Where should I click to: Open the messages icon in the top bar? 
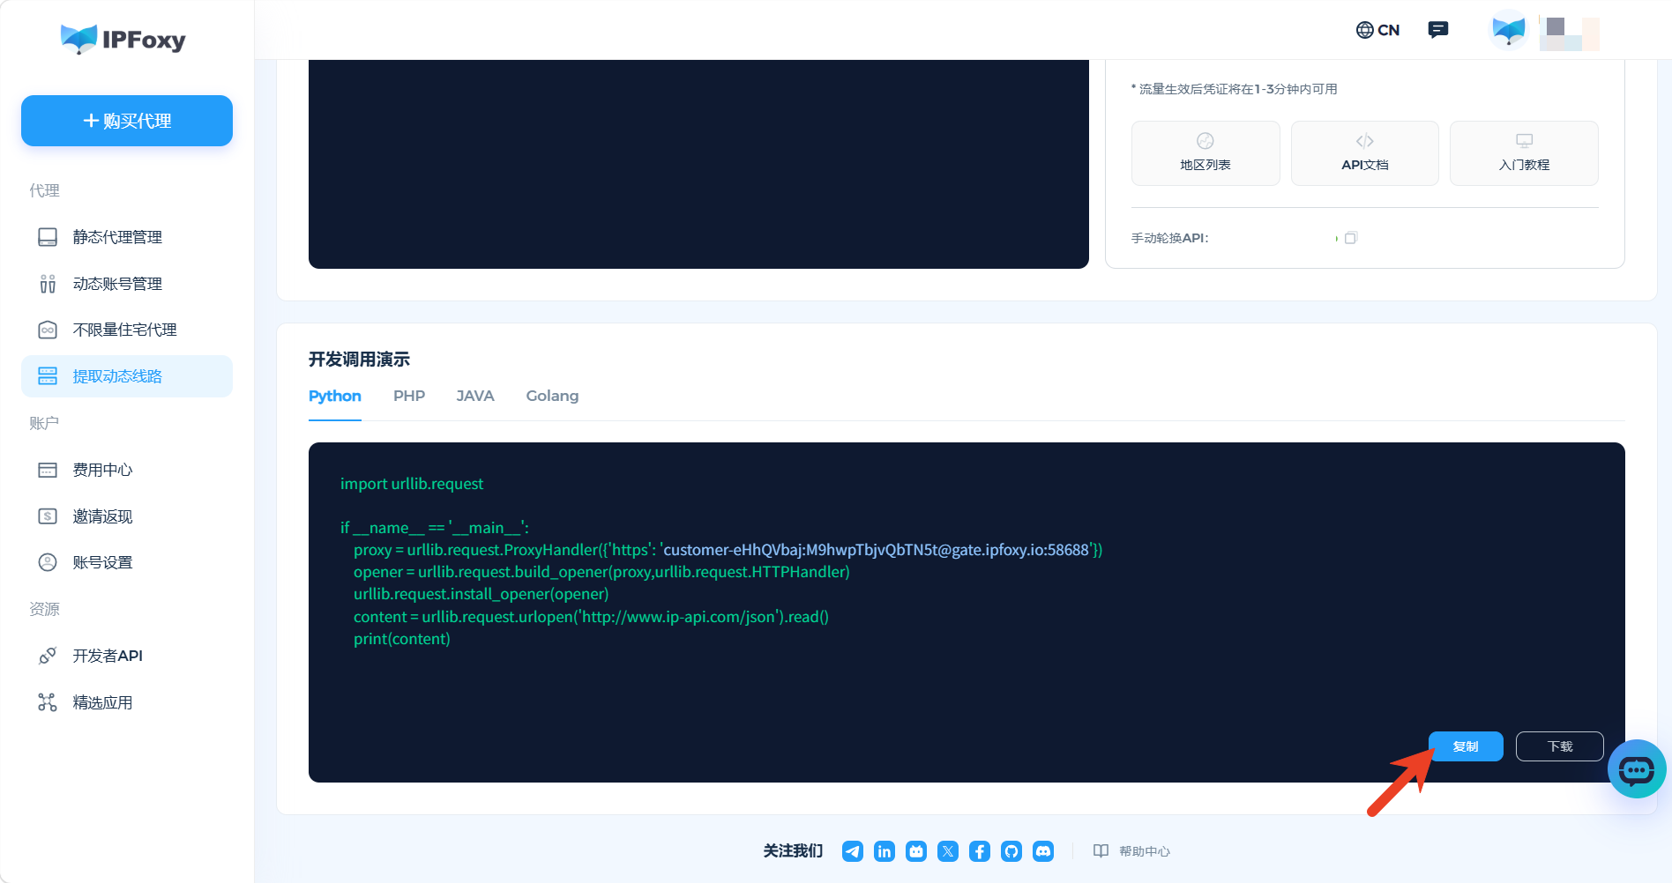pos(1438,30)
